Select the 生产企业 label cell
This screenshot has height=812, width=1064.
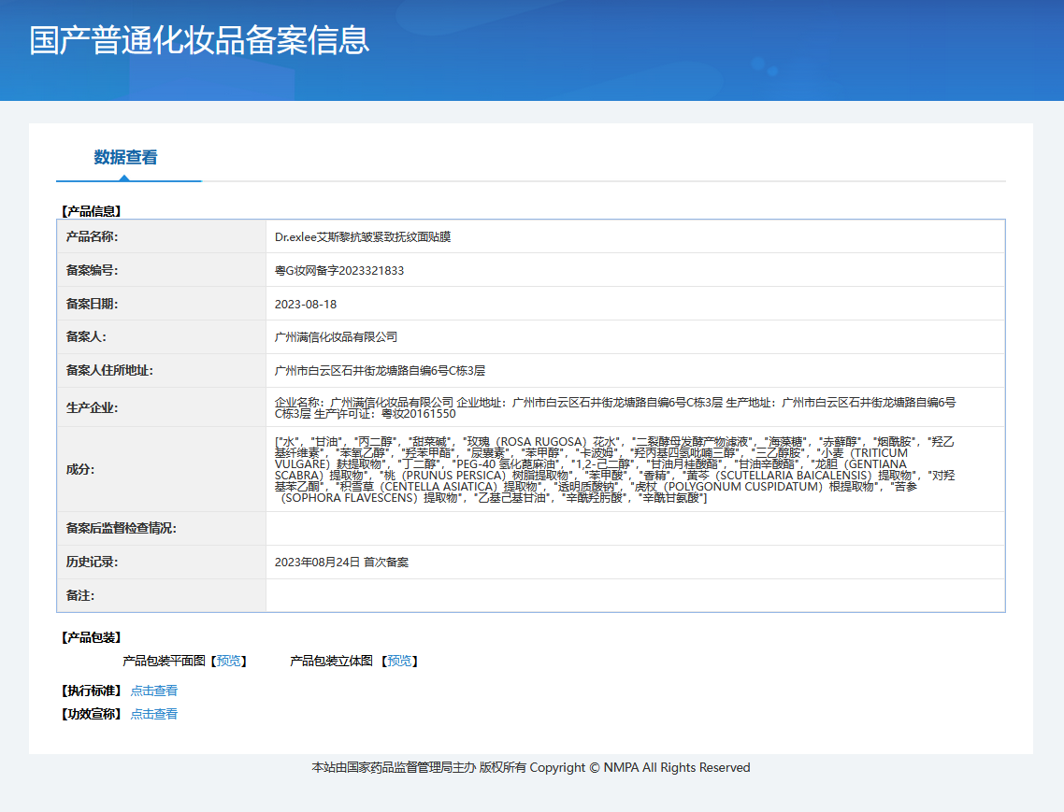[x=162, y=407]
